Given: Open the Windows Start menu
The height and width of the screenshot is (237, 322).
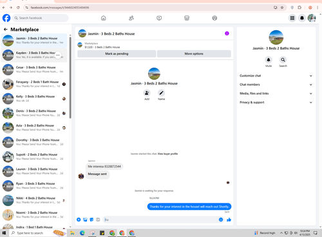Looking at the screenshot, I should (x=4, y=233).
